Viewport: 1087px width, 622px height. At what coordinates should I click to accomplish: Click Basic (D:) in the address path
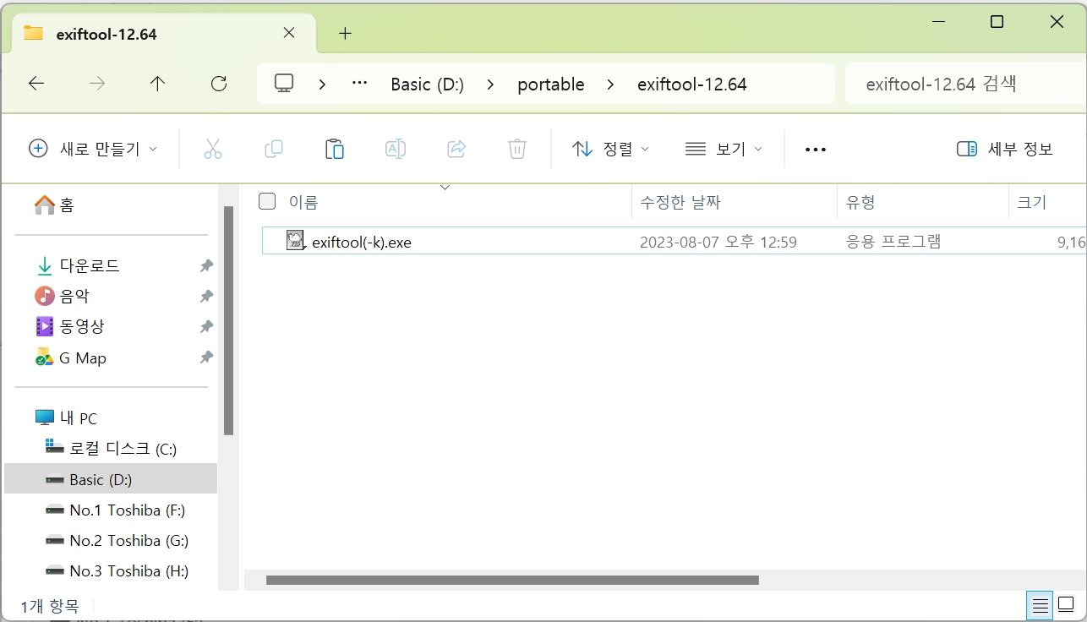coord(427,85)
